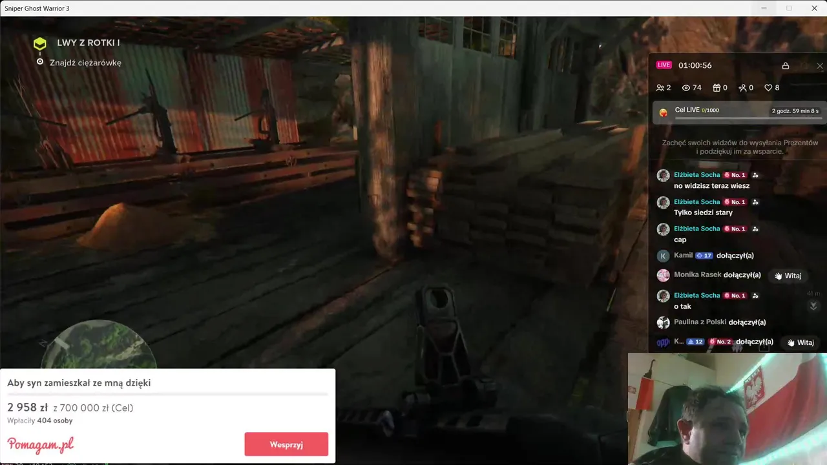Click 'Elżbieta Socha' username above 'cap'
The width and height of the screenshot is (827, 465).
coord(696,229)
